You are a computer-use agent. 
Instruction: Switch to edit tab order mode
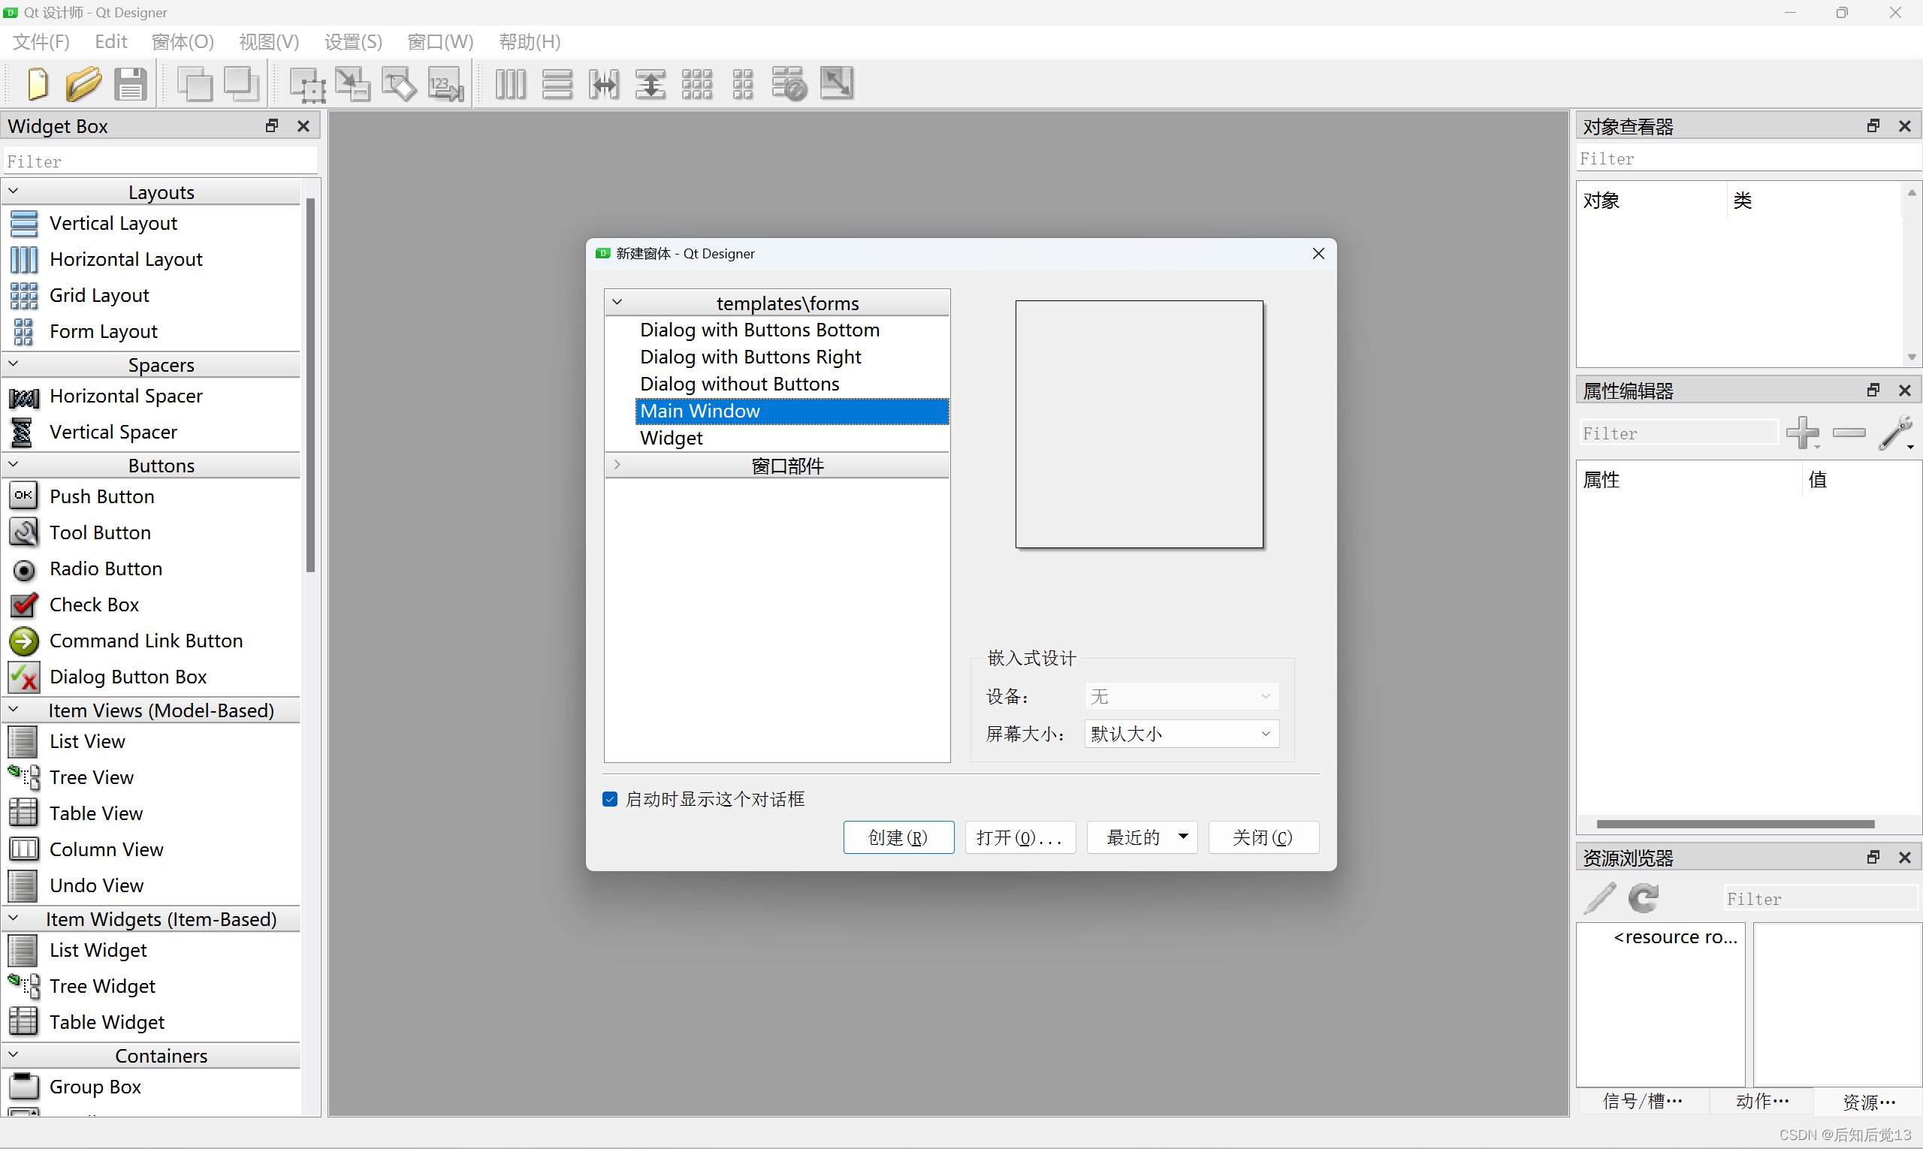(445, 83)
